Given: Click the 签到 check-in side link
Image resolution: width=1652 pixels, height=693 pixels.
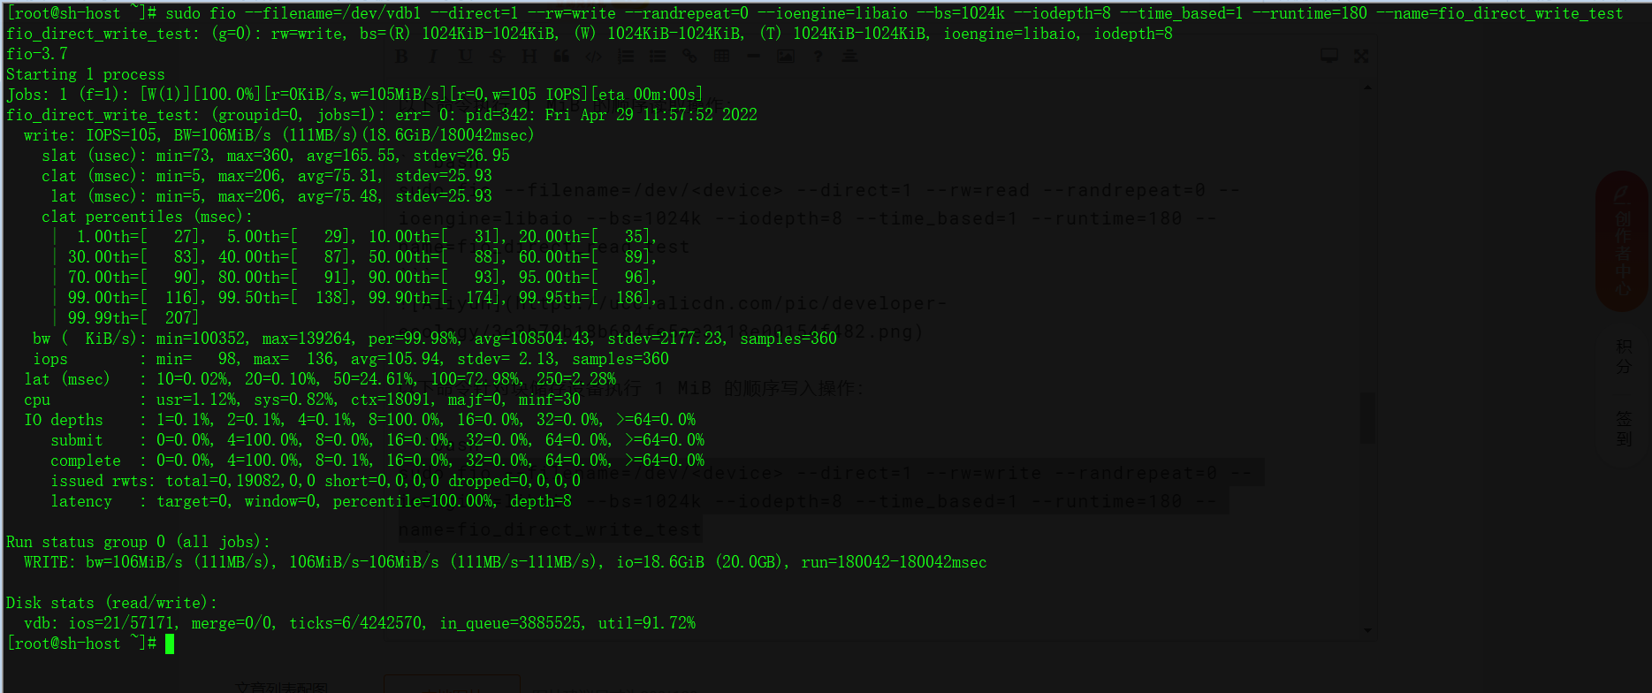Looking at the screenshot, I should pos(1625,428).
